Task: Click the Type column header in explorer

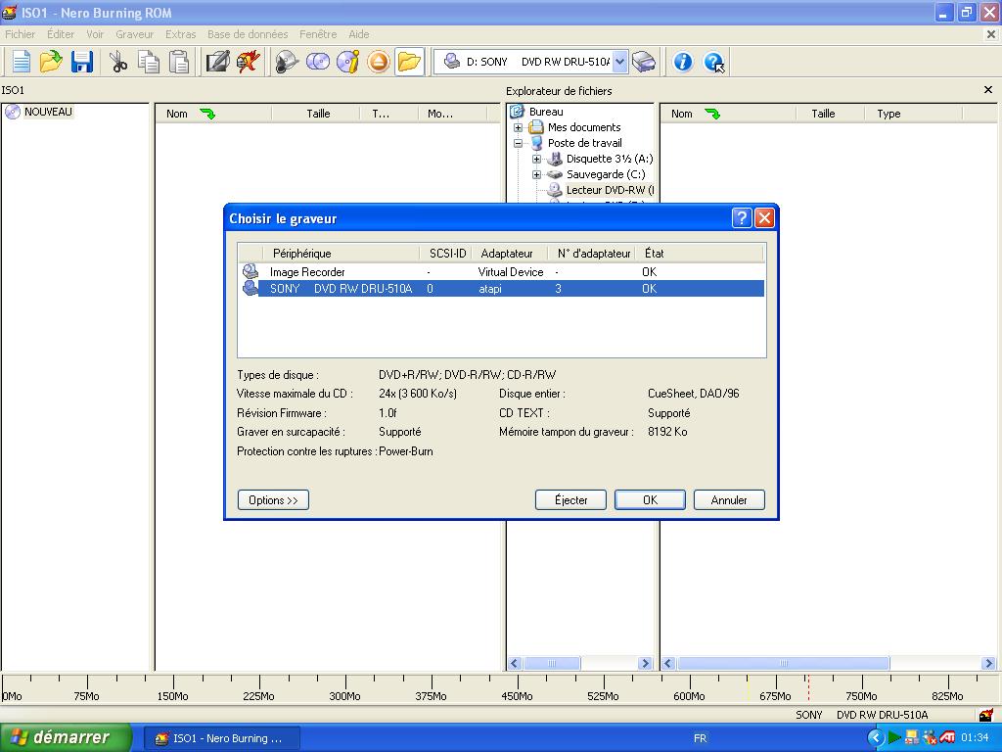Action: coord(913,114)
